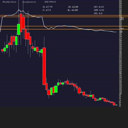This screenshot has height=128, width=128.
Task: Click the close value starting with 'C:'
Action: click(x=47, y=10)
